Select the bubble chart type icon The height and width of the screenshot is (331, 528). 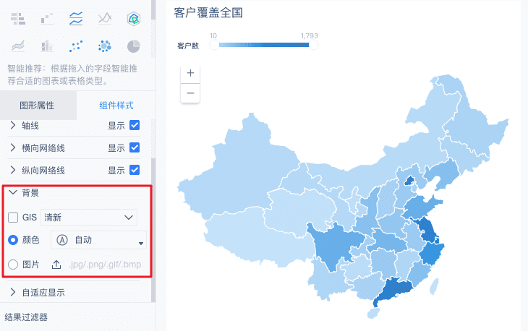tap(104, 46)
